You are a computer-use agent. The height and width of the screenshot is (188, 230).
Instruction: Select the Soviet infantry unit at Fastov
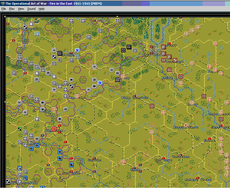pos(123,76)
